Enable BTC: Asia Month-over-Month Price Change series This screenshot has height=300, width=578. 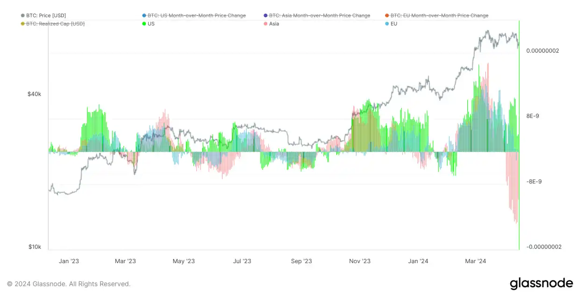319,15
